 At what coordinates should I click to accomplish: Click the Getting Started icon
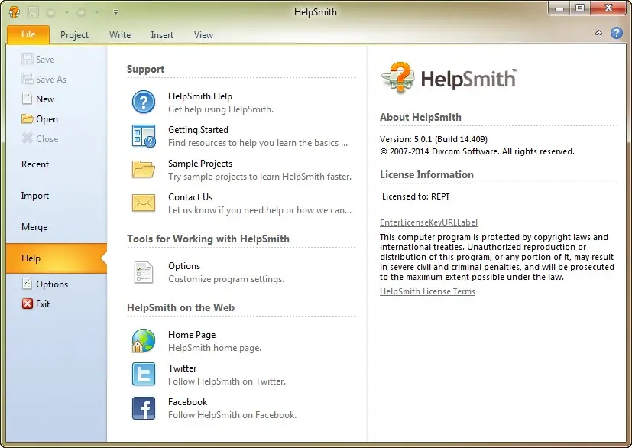click(144, 136)
